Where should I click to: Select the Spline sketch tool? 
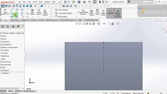point(22,10)
